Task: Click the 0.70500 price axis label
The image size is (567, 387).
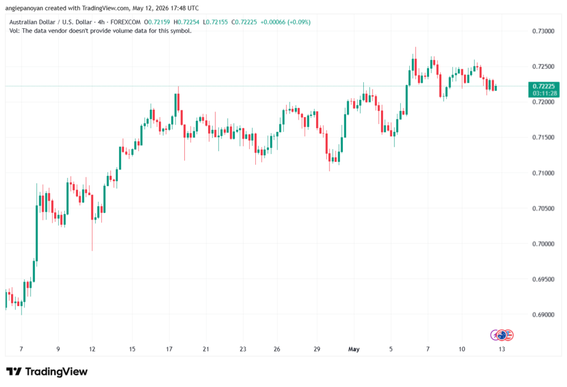Action: (x=543, y=208)
